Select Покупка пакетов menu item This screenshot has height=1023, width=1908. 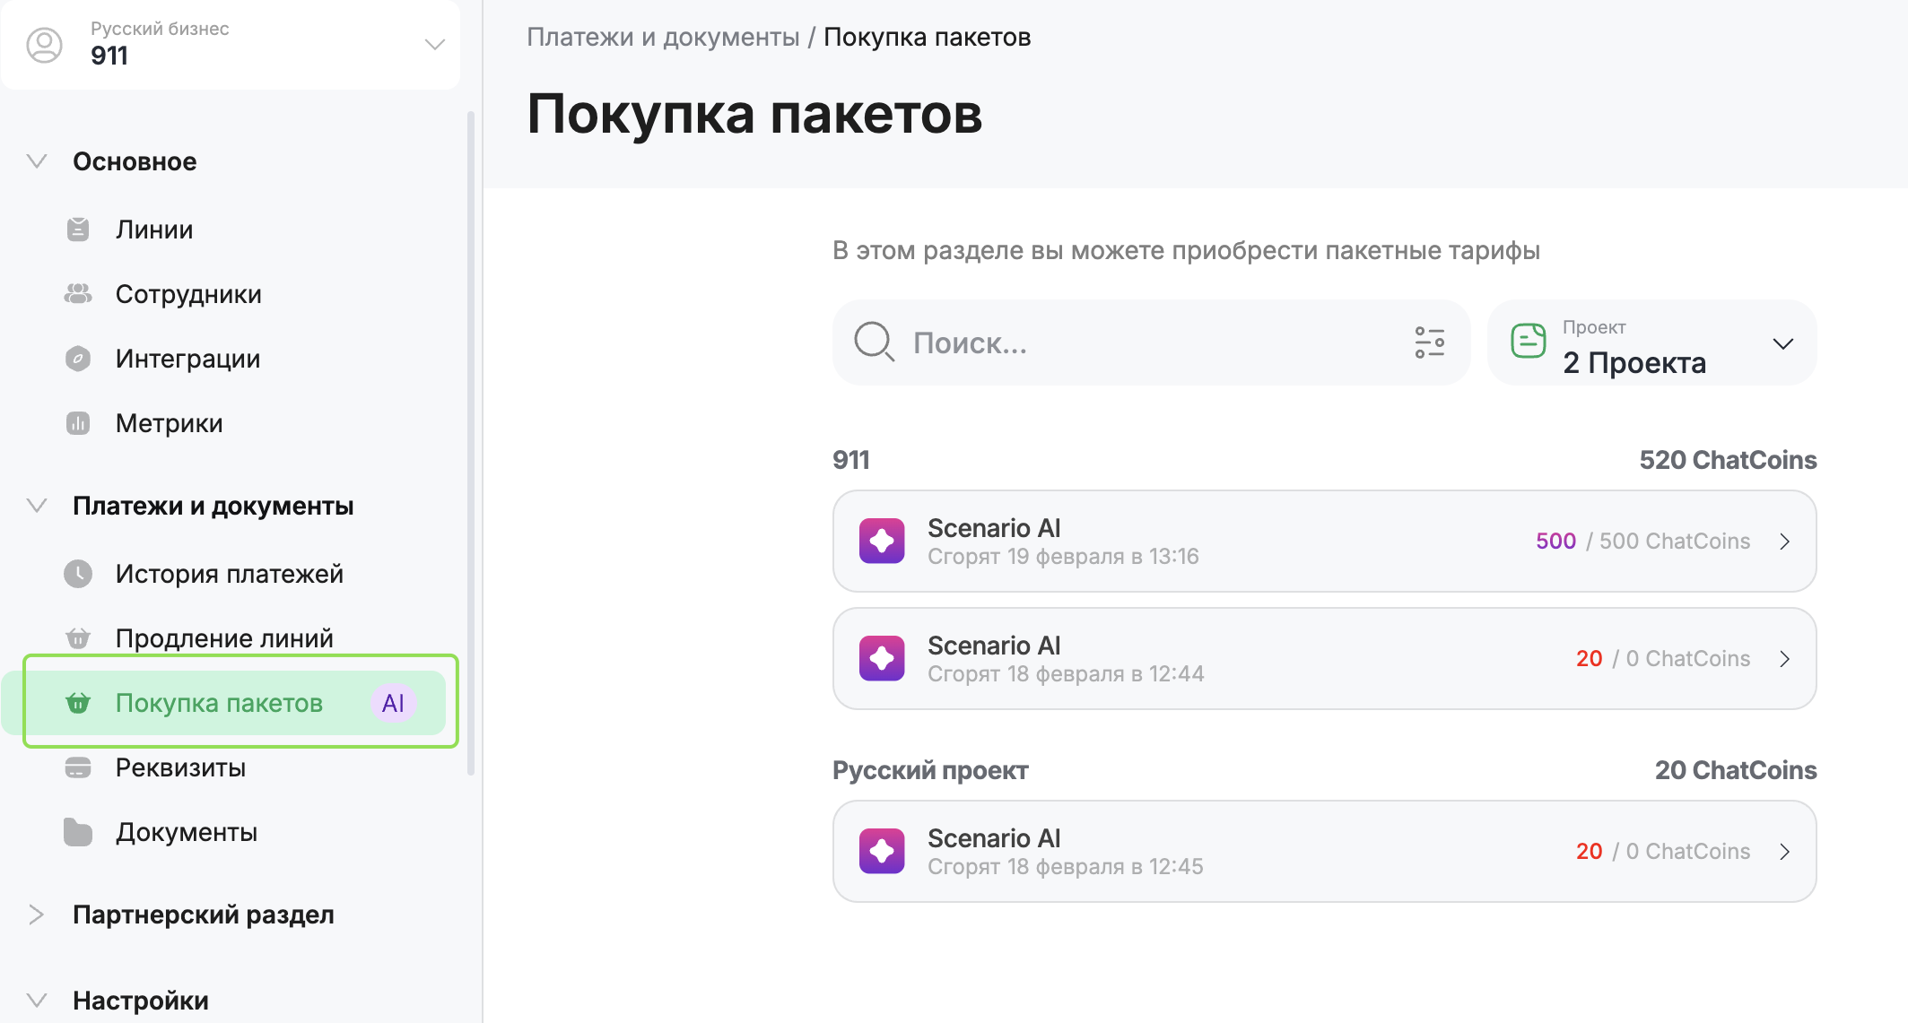tap(219, 703)
